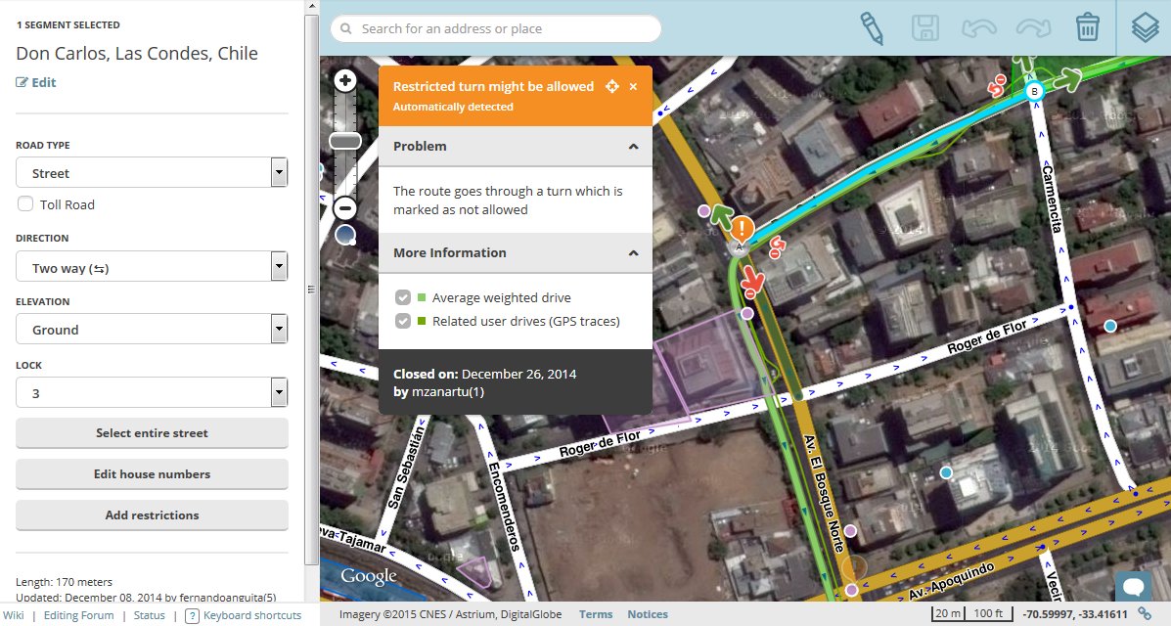Click the Av. Apoquindo street label
The height and width of the screenshot is (626, 1171).
tap(952, 583)
